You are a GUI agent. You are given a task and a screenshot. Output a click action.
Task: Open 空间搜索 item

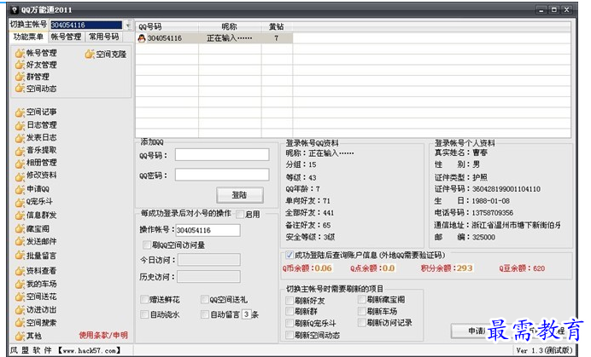(36, 323)
